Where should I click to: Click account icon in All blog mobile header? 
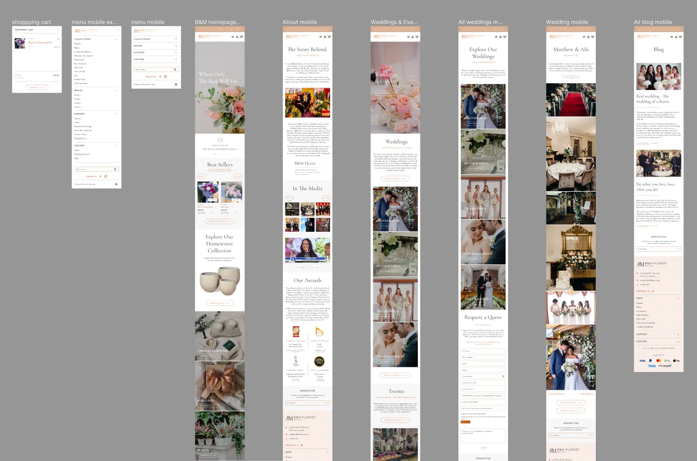[675, 37]
